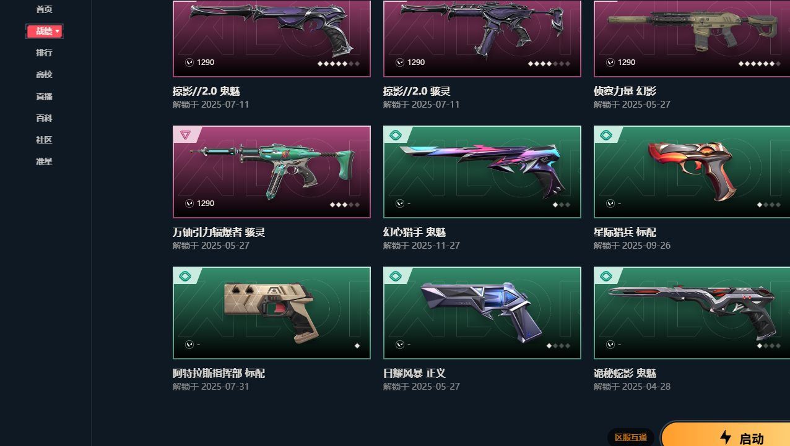Open 高校 sidebar entry
790x446 pixels.
(44, 74)
